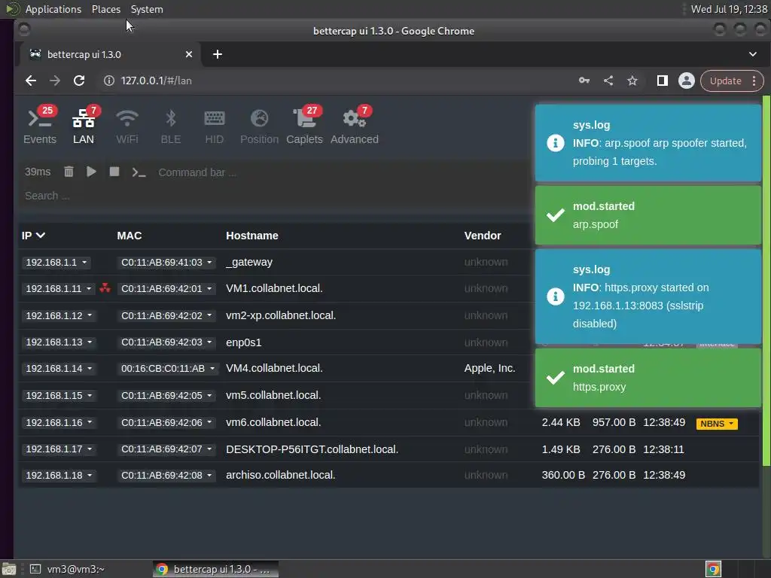
Task: Start the module with the play icon
Action: pos(91,172)
